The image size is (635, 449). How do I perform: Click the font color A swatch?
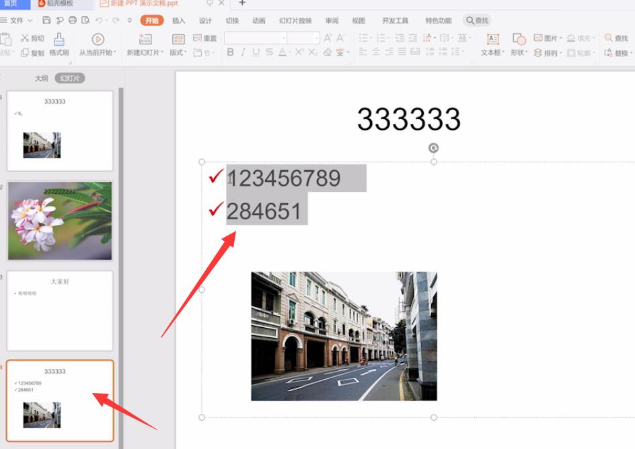[283, 52]
